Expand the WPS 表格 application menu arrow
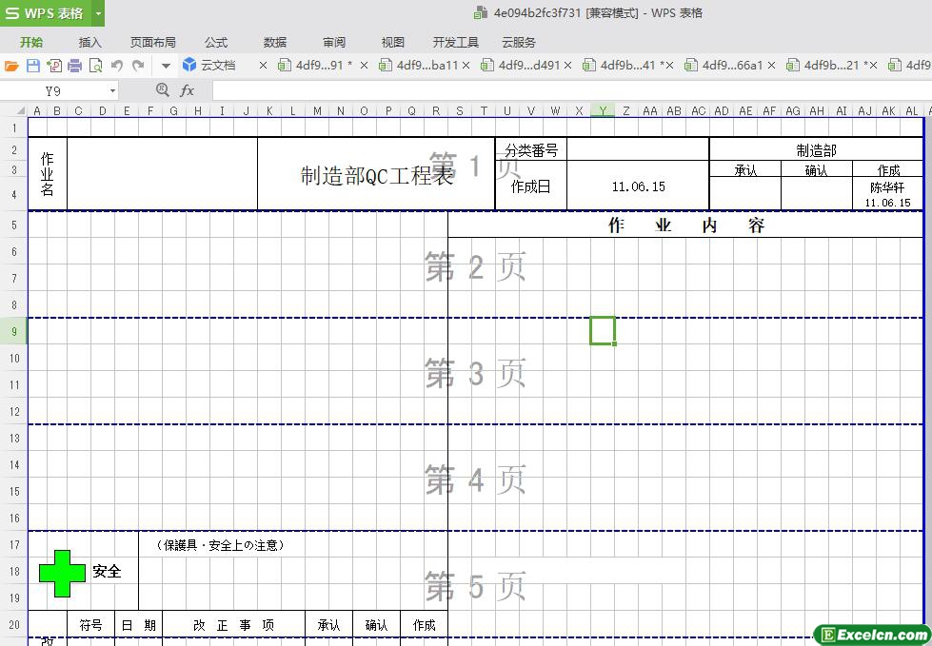The height and width of the screenshot is (646, 932). click(98, 13)
